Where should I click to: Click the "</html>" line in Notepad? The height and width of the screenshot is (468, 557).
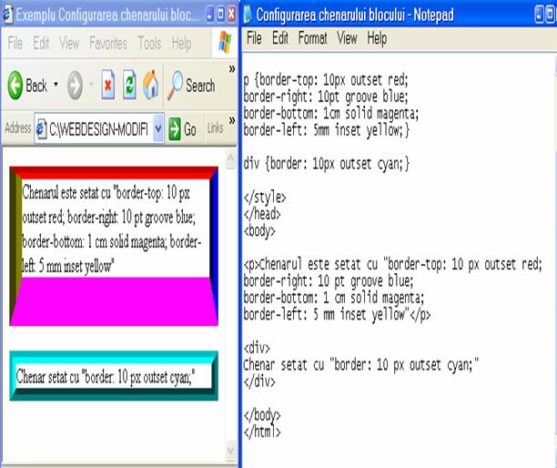point(262,432)
